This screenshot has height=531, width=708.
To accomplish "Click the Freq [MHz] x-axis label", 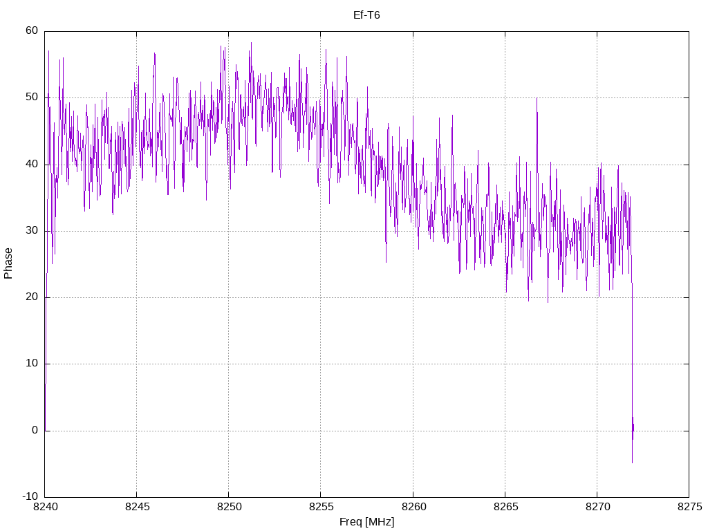I will (x=366, y=522).
